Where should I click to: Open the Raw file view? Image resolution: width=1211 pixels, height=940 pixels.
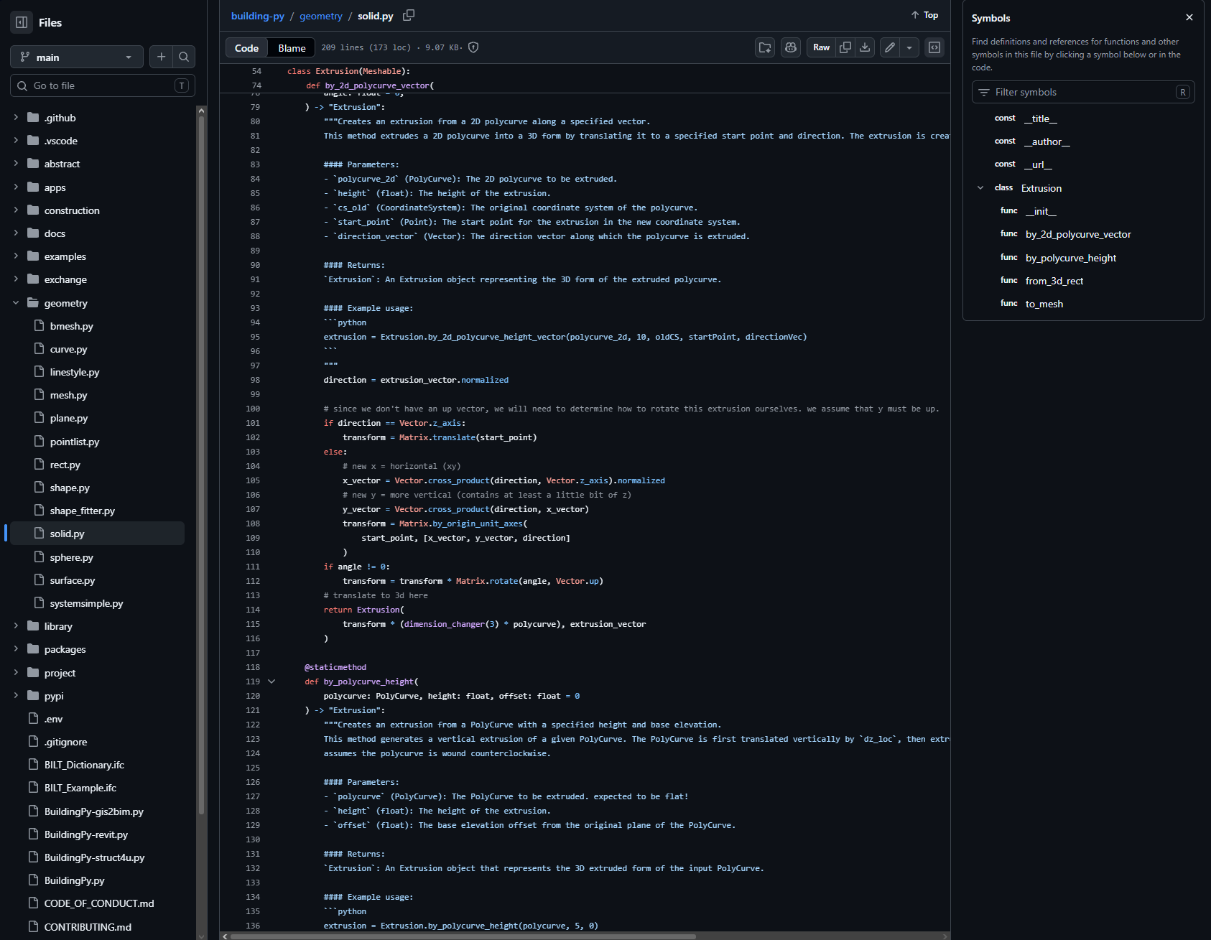pyautogui.click(x=821, y=47)
